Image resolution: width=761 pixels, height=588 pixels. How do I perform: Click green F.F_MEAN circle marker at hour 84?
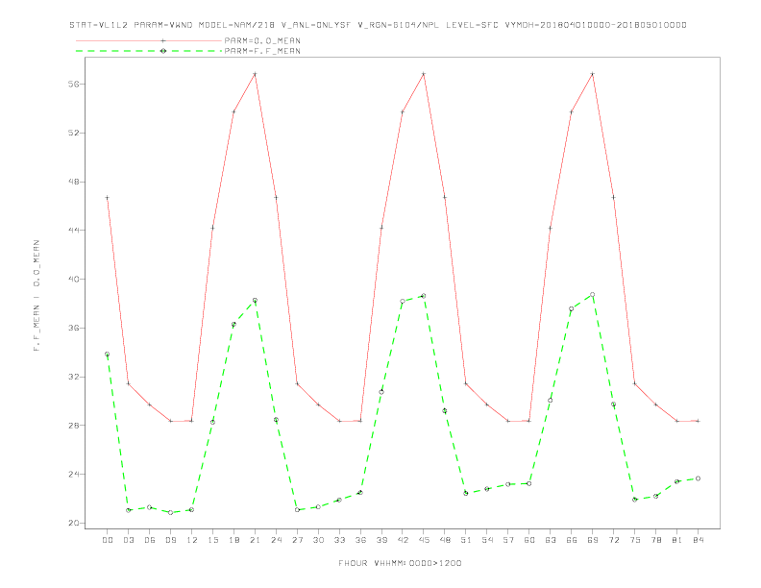click(x=699, y=478)
